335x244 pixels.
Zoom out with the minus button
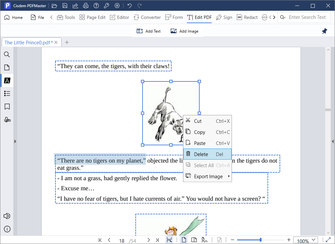(233, 240)
